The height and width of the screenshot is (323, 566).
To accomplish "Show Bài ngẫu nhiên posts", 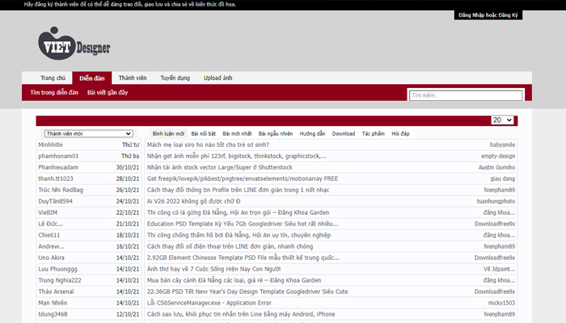I will click(276, 133).
